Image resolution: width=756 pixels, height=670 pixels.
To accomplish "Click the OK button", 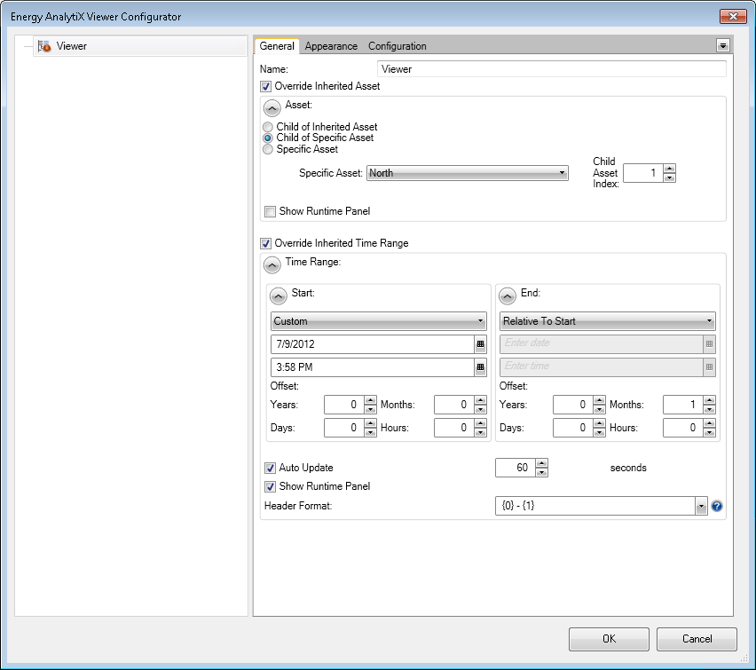I will click(x=609, y=639).
